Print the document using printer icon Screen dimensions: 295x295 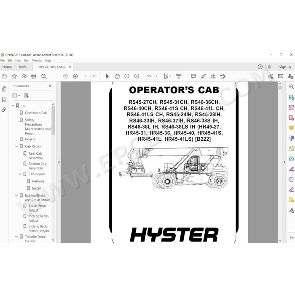pos(34,76)
